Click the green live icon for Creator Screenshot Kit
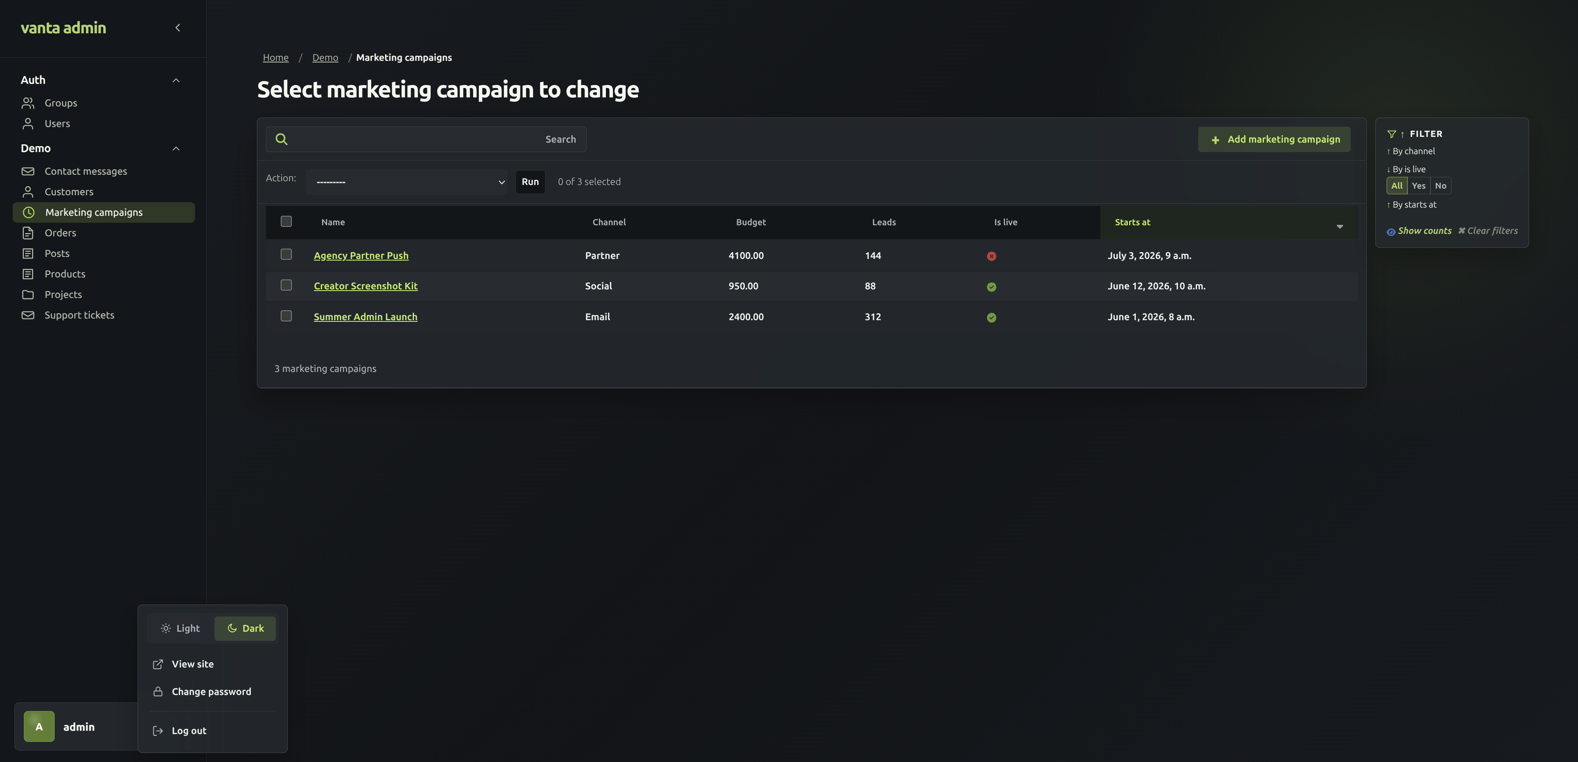The height and width of the screenshot is (762, 1578). point(991,286)
